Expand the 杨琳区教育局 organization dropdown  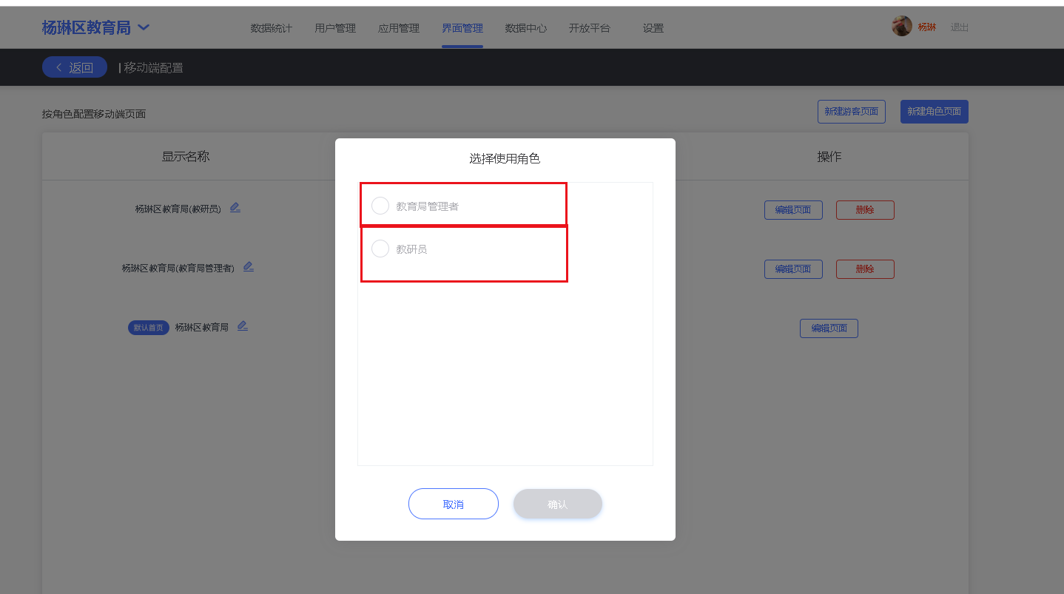[x=144, y=27]
